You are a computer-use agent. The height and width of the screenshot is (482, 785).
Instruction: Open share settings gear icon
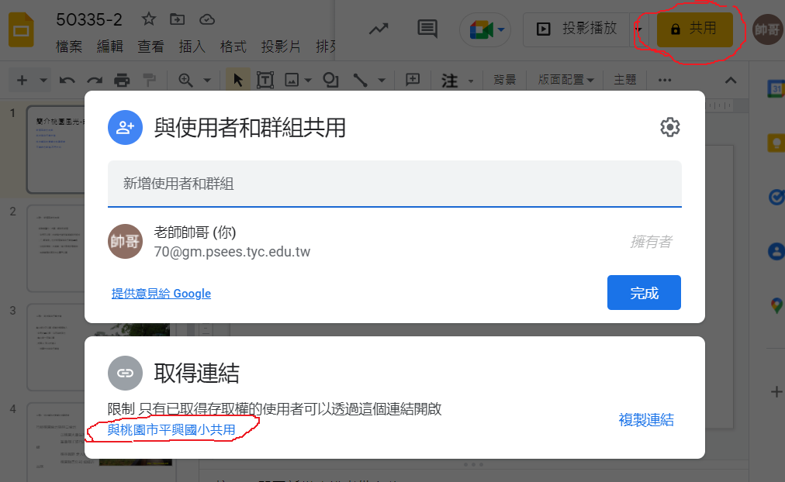tap(669, 128)
